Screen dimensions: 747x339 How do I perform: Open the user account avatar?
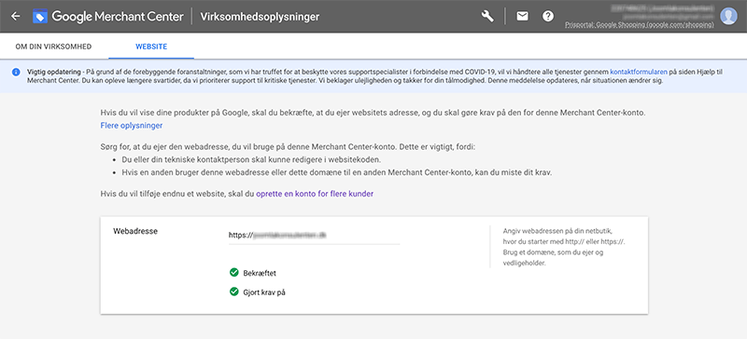pyautogui.click(x=728, y=16)
